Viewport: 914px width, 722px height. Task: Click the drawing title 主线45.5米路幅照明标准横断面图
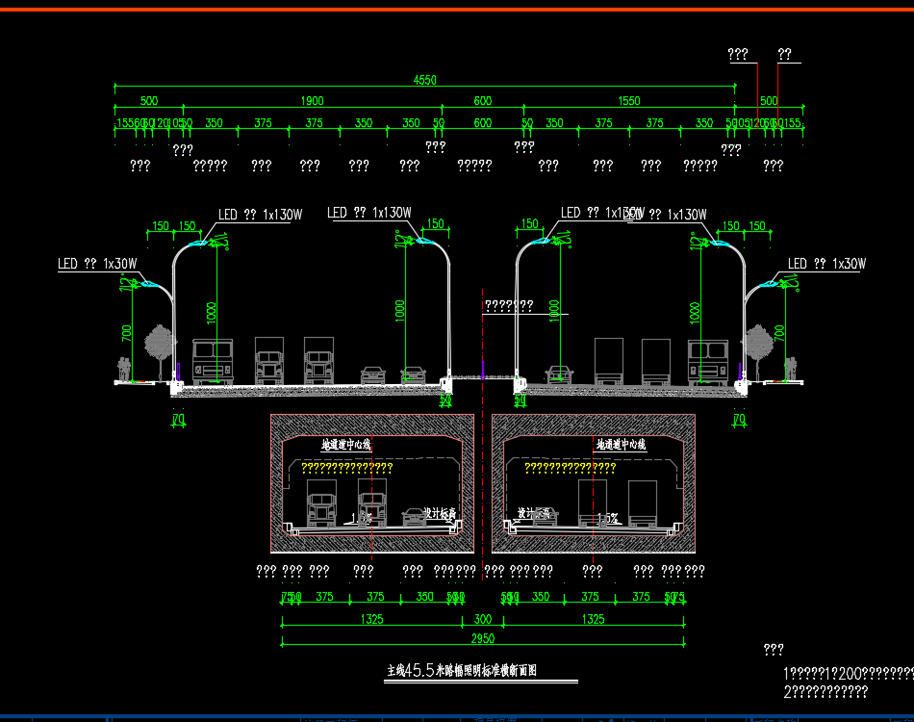click(462, 671)
